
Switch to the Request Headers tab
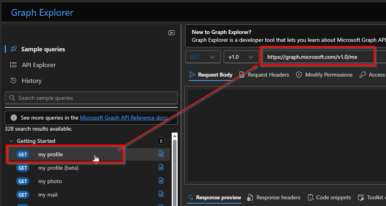pyautogui.click(x=264, y=75)
